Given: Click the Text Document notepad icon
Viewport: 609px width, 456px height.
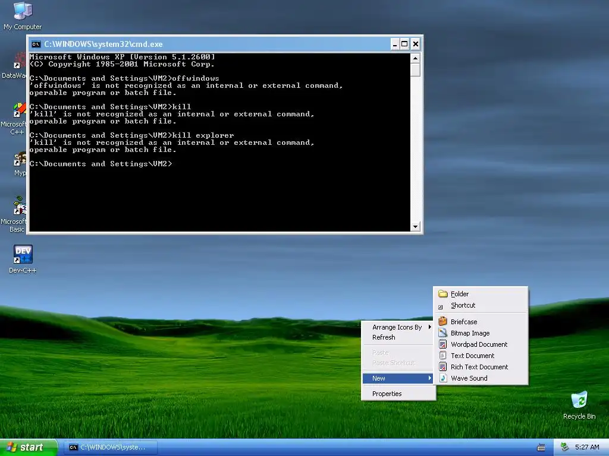Looking at the screenshot, I should coord(442,355).
